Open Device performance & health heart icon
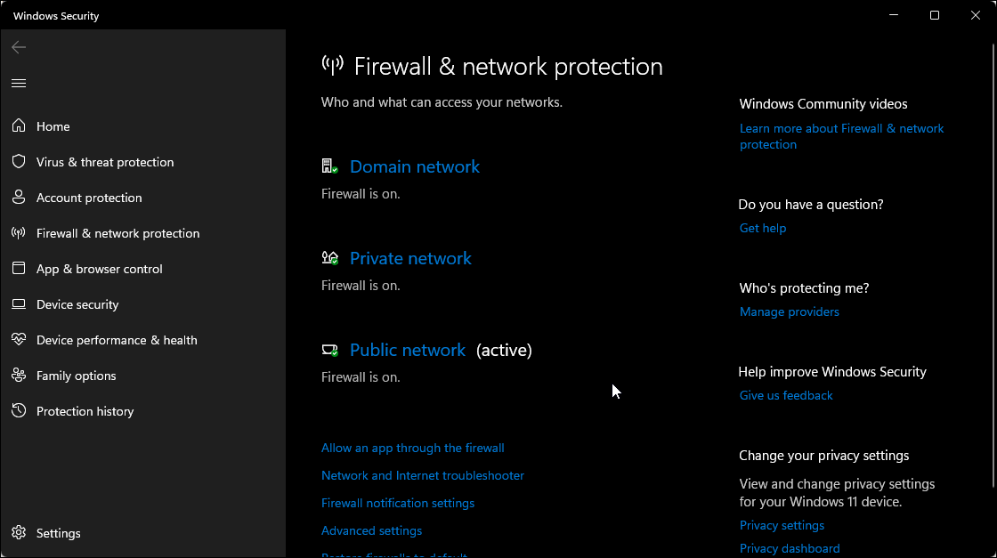997x558 pixels. coord(19,340)
